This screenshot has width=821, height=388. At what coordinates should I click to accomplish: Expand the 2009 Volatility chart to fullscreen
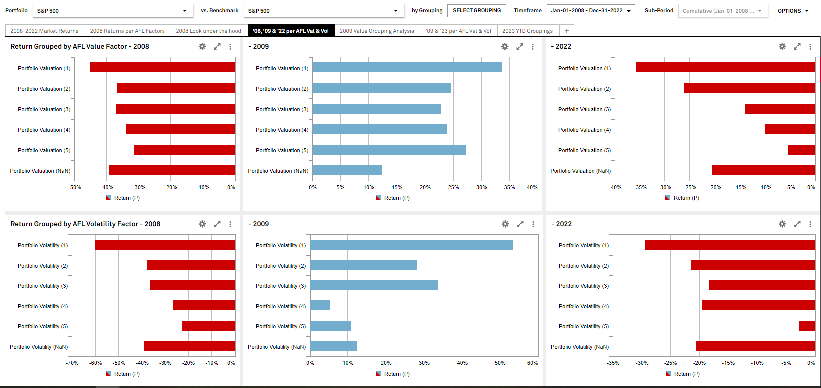pyautogui.click(x=520, y=224)
